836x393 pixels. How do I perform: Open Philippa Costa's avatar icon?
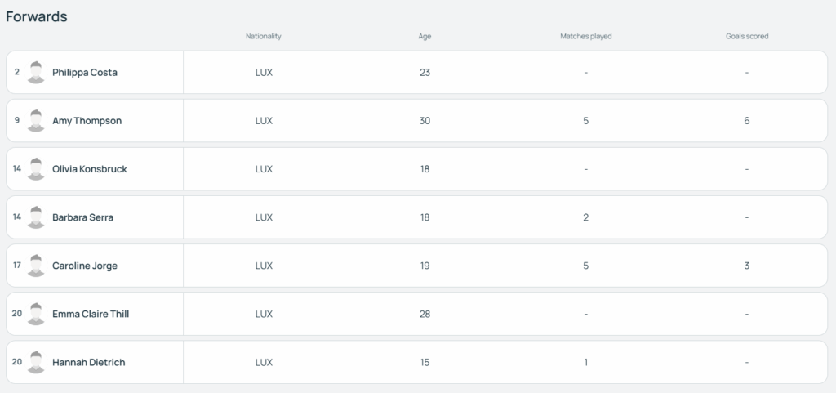[36, 73]
